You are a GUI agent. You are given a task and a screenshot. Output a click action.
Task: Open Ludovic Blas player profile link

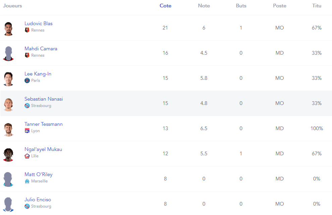pos(39,23)
